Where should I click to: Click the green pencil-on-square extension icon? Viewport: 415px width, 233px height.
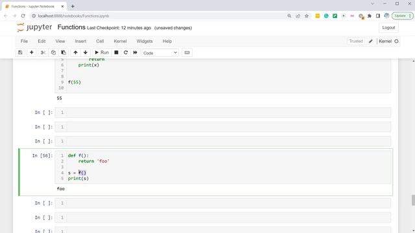pyautogui.click(x=335, y=16)
